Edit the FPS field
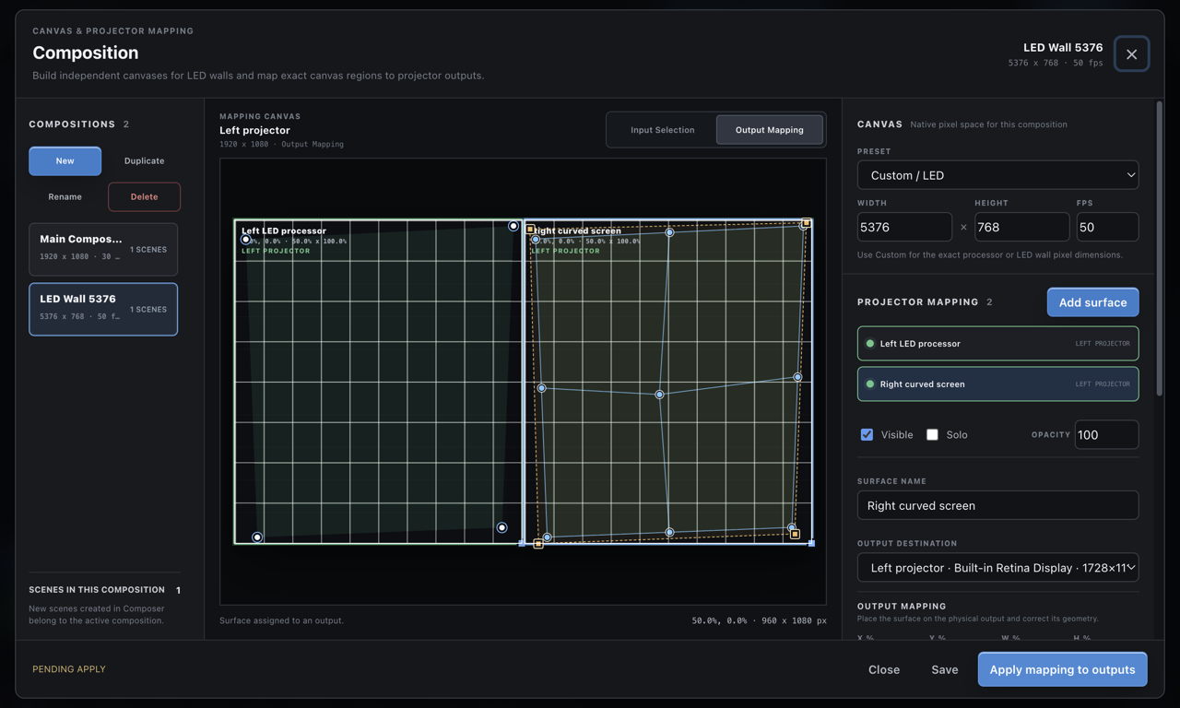The width and height of the screenshot is (1180, 708). click(x=1107, y=227)
